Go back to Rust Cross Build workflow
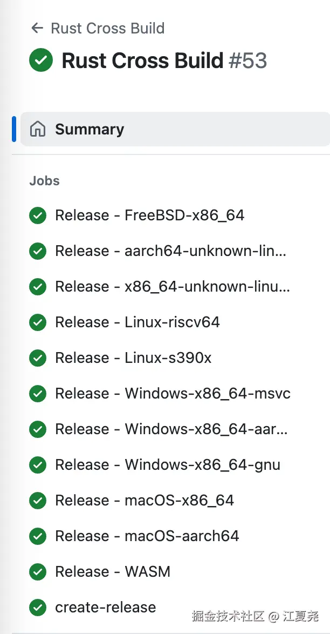This screenshot has width=330, height=634. coord(107,28)
